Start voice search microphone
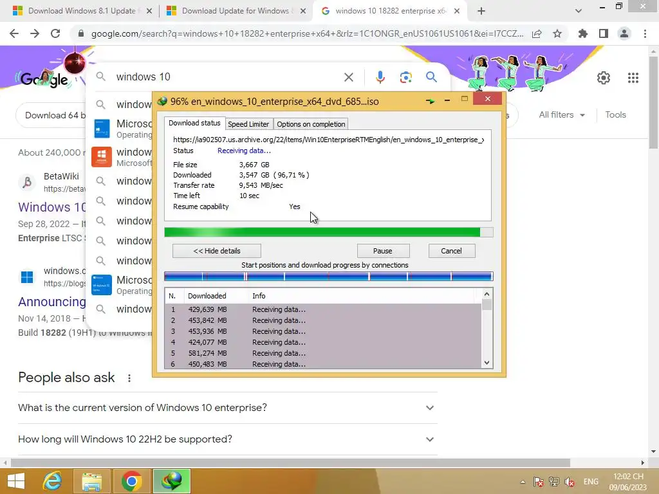 coord(380,77)
